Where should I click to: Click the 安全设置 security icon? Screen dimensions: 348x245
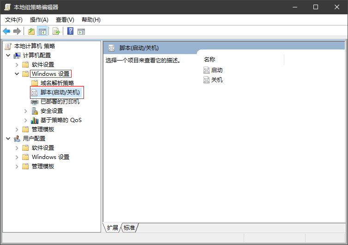click(x=35, y=111)
